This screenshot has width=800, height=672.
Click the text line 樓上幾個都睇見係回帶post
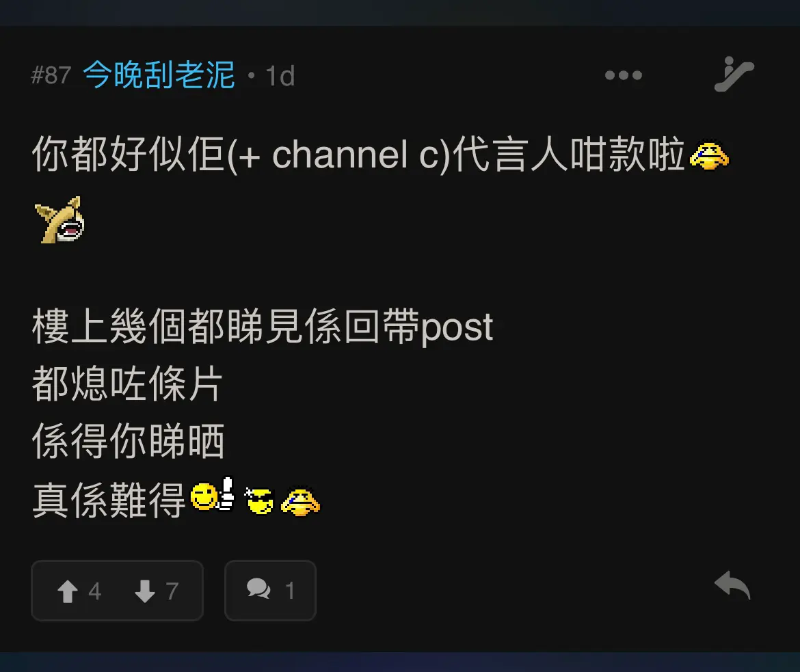pyautogui.click(x=263, y=327)
